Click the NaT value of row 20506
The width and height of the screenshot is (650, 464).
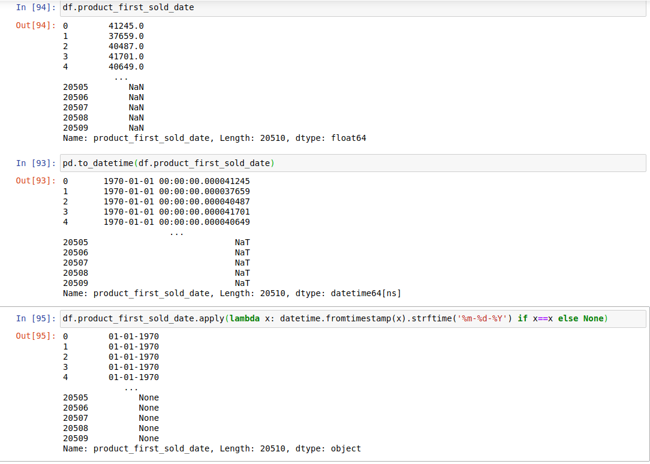click(242, 252)
